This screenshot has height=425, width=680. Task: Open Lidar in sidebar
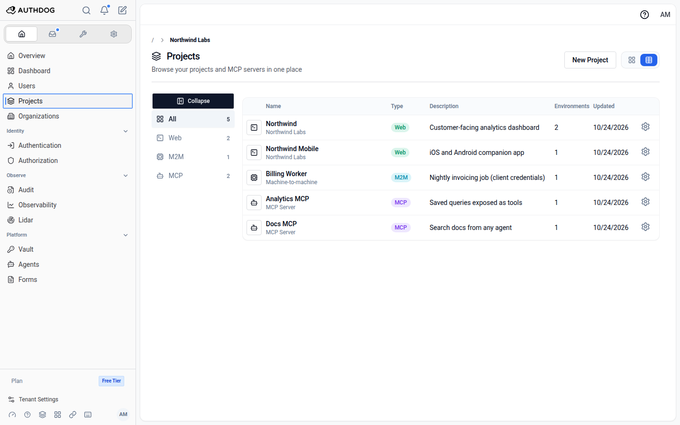[68, 220]
